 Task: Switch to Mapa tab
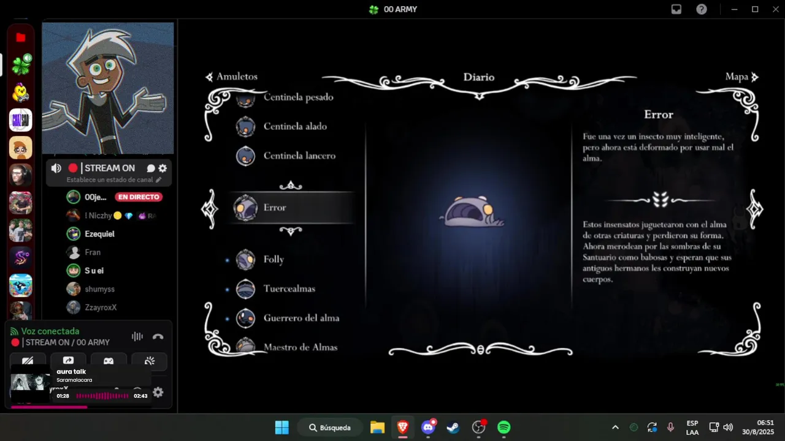click(x=737, y=77)
